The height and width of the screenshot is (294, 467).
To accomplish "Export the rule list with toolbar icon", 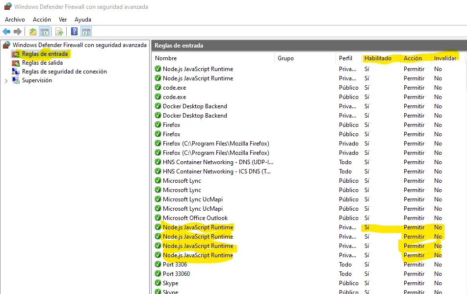I will pyautogui.click(x=59, y=31).
